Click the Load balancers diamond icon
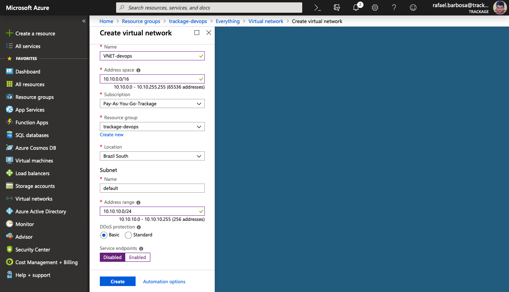The width and height of the screenshot is (509, 292). 10,173
